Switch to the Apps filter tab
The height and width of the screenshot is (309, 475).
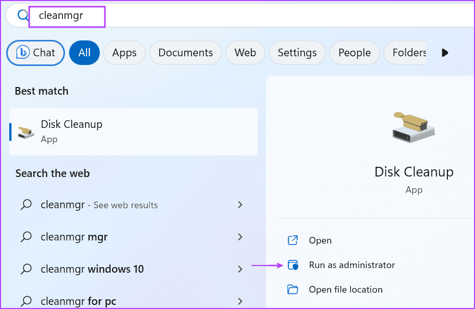point(124,53)
